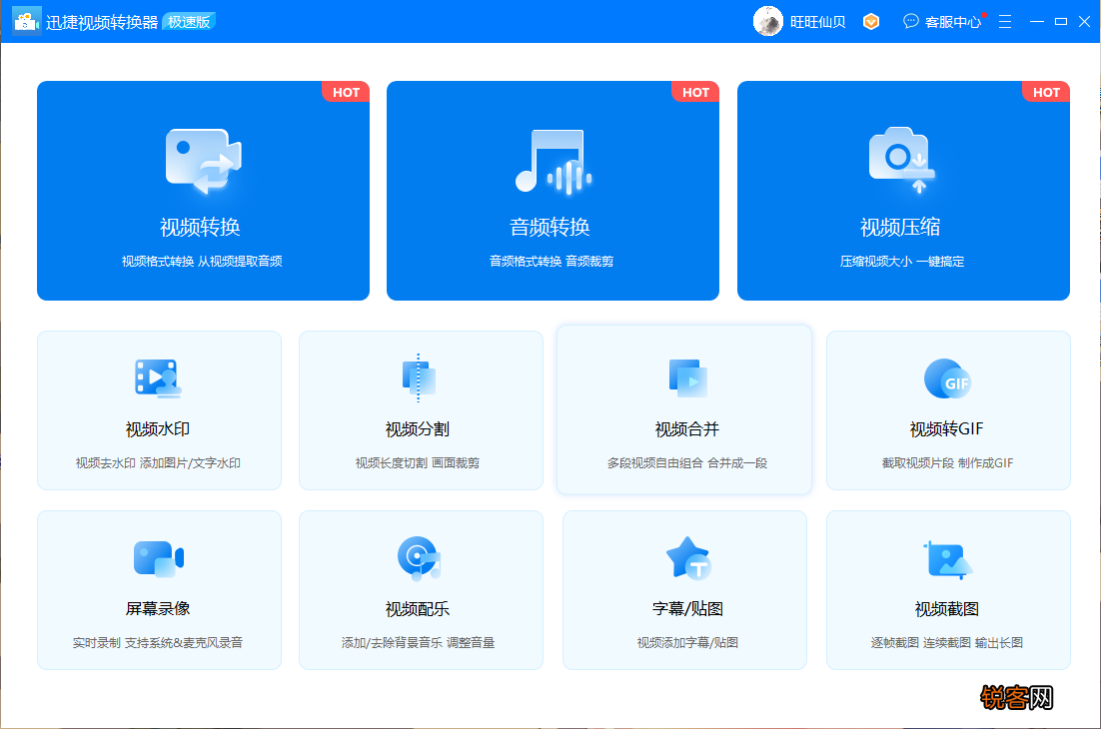Image resolution: width=1101 pixels, height=729 pixels.
Task: Click the orange VIP shield badge
Action: pos(870,22)
